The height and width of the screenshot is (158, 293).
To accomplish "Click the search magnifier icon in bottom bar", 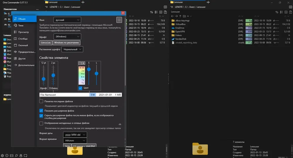I will coord(16,156).
